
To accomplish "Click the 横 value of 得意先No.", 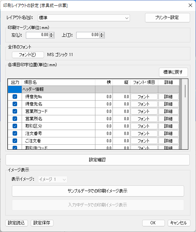I will tap(104, 97).
